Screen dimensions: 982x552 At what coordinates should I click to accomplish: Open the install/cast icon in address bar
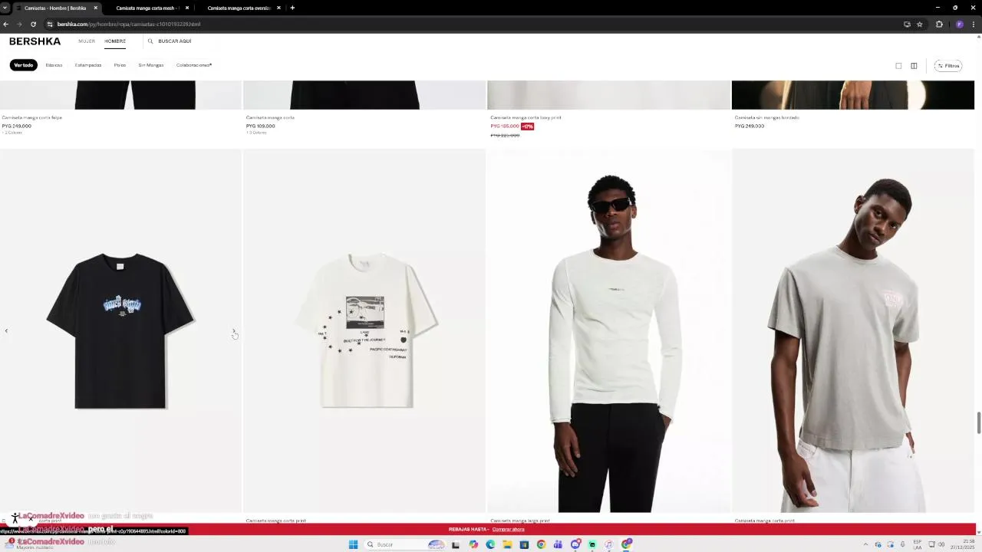tap(907, 24)
